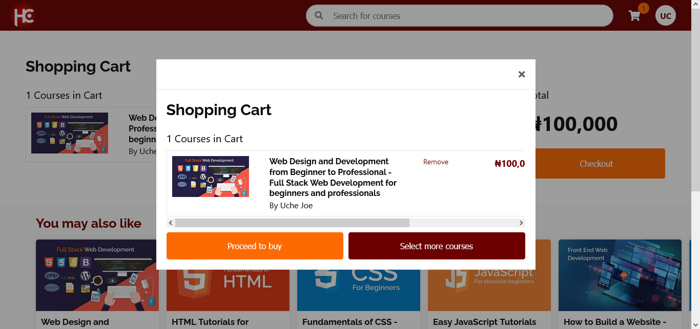Click the HC site logo

[x=23, y=15]
